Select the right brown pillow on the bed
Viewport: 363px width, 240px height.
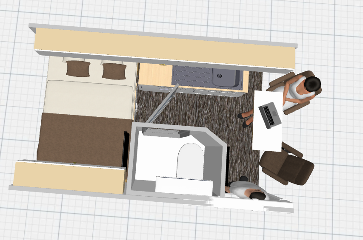click(x=114, y=71)
